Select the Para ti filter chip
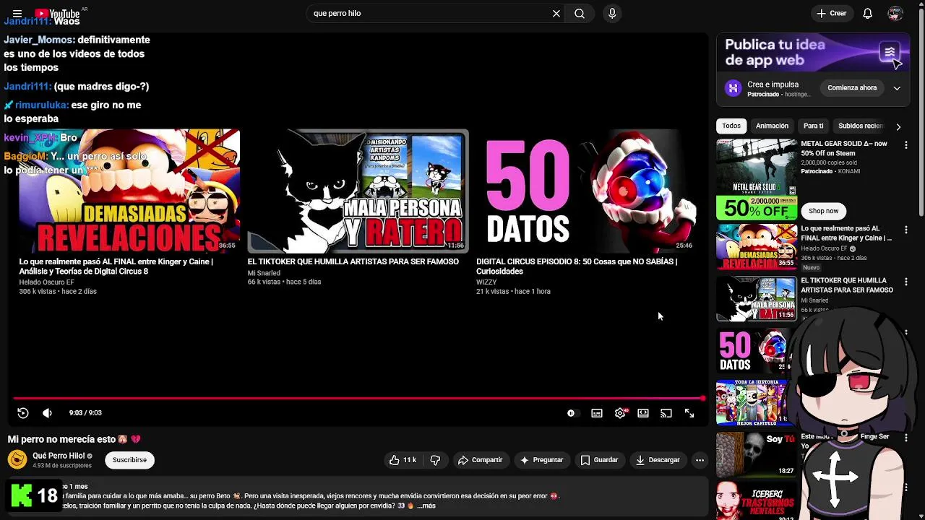This screenshot has width=925, height=520. 813,126
